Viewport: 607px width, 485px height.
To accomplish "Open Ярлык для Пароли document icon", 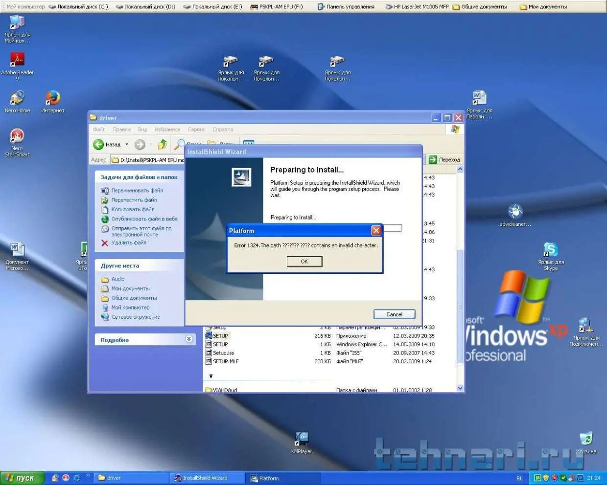I will (x=479, y=105).
